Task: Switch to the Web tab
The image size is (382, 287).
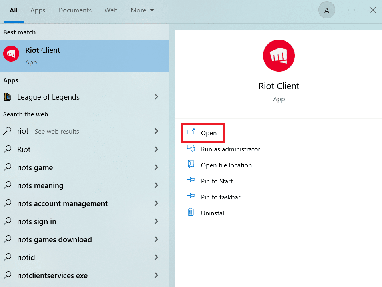Action: point(111,10)
